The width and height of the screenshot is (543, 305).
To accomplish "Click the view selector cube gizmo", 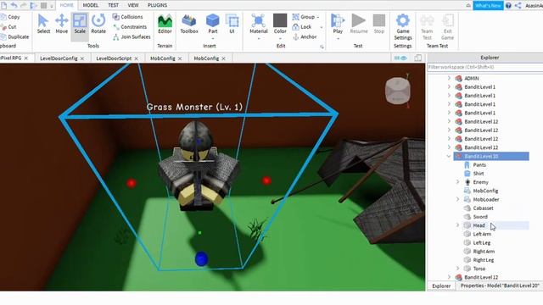I will [x=398, y=90].
